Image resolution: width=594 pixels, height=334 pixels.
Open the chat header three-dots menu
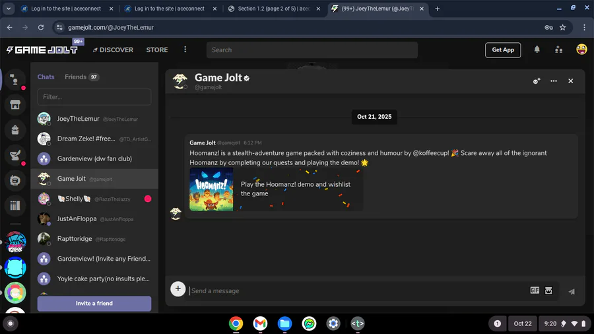click(554, 81)
